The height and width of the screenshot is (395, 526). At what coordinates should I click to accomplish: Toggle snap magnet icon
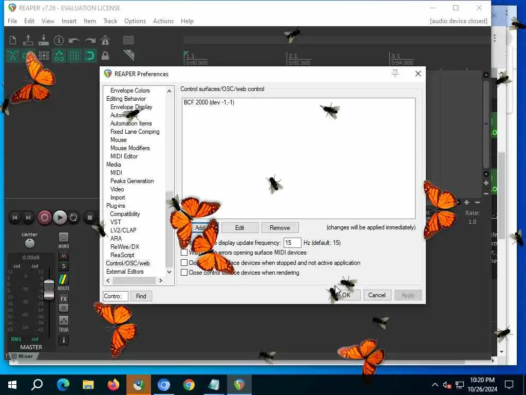[x=89, y=56]
